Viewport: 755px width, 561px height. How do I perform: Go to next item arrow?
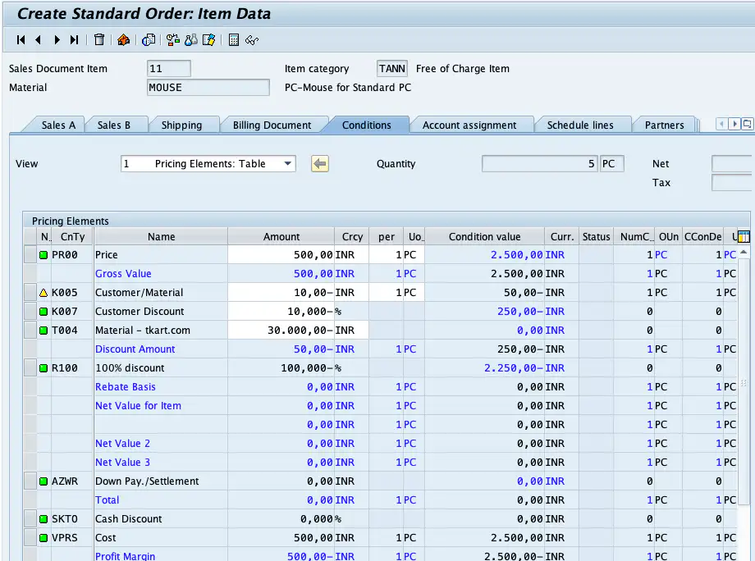pos(57,40)
